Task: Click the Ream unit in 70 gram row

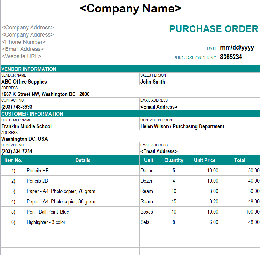Action: click(149, 191)
